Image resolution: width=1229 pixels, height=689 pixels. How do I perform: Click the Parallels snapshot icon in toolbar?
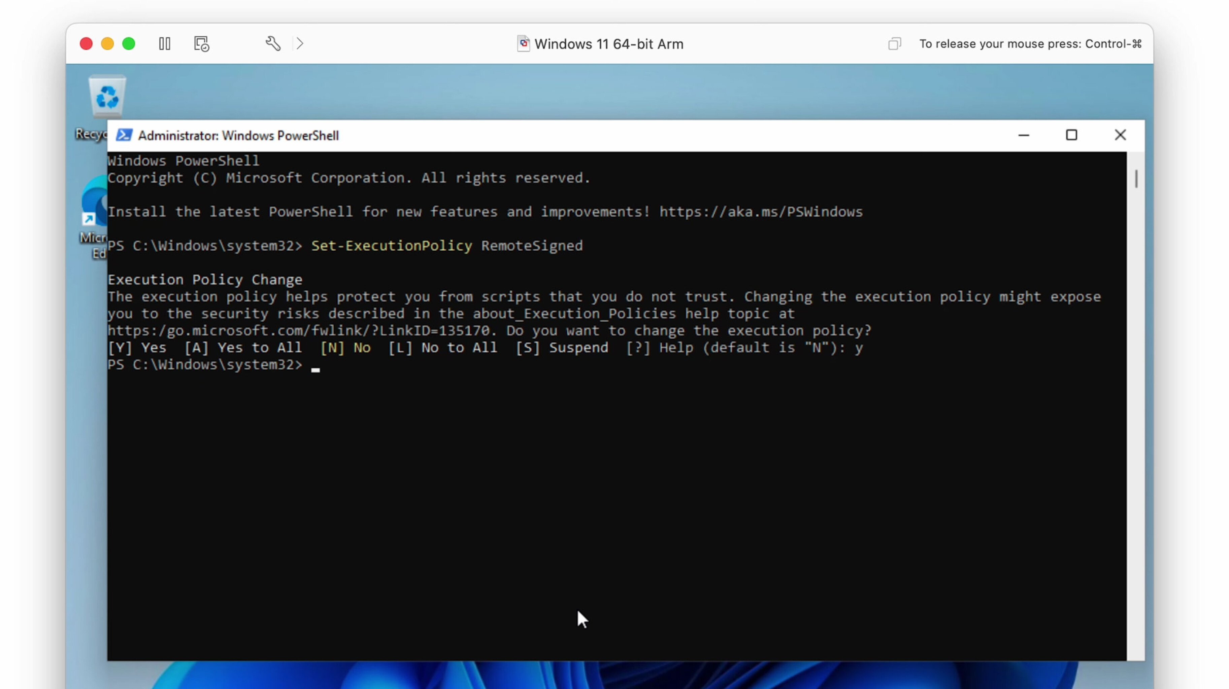tap(201, 43)
